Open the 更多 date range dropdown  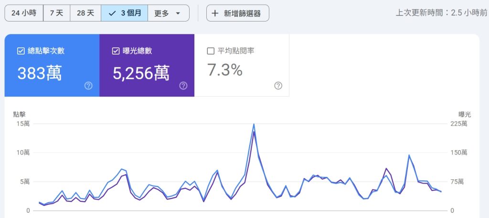point(169,13)
